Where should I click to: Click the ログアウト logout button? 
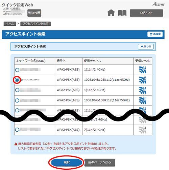(146, 13)
